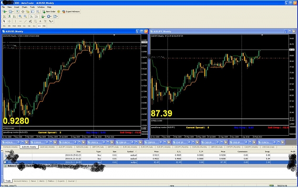Show the Navigator panel star-folder icon
This screenshot has width=298, height=188.
click(28, 11)
